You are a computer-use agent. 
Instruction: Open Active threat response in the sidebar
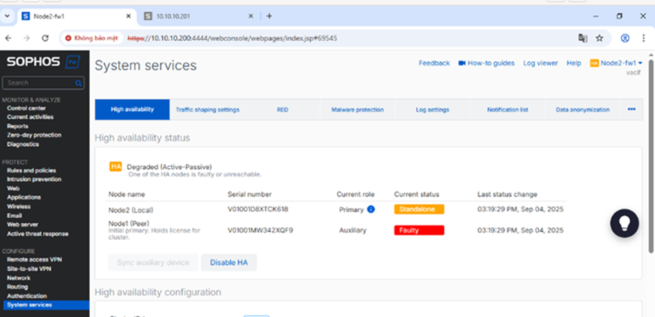click(38, 234)
